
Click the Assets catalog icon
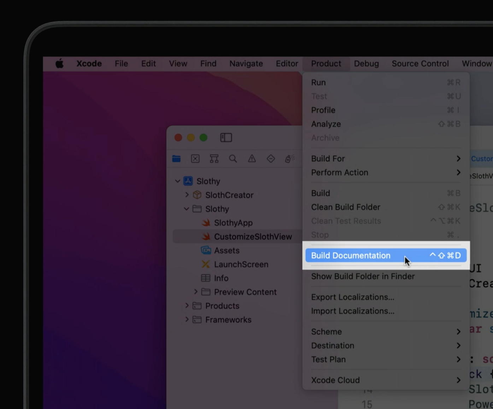pyautogui.click(x=206, y=250)
